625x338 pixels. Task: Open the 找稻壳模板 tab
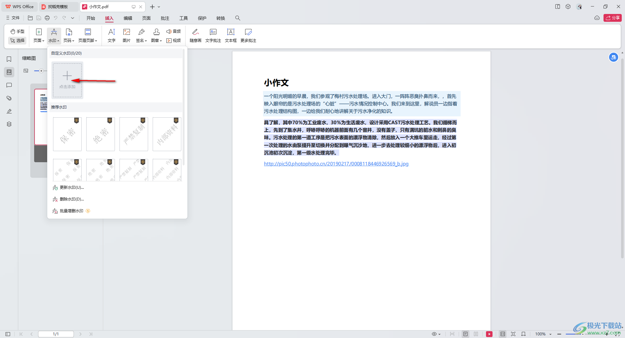(58, 6)
